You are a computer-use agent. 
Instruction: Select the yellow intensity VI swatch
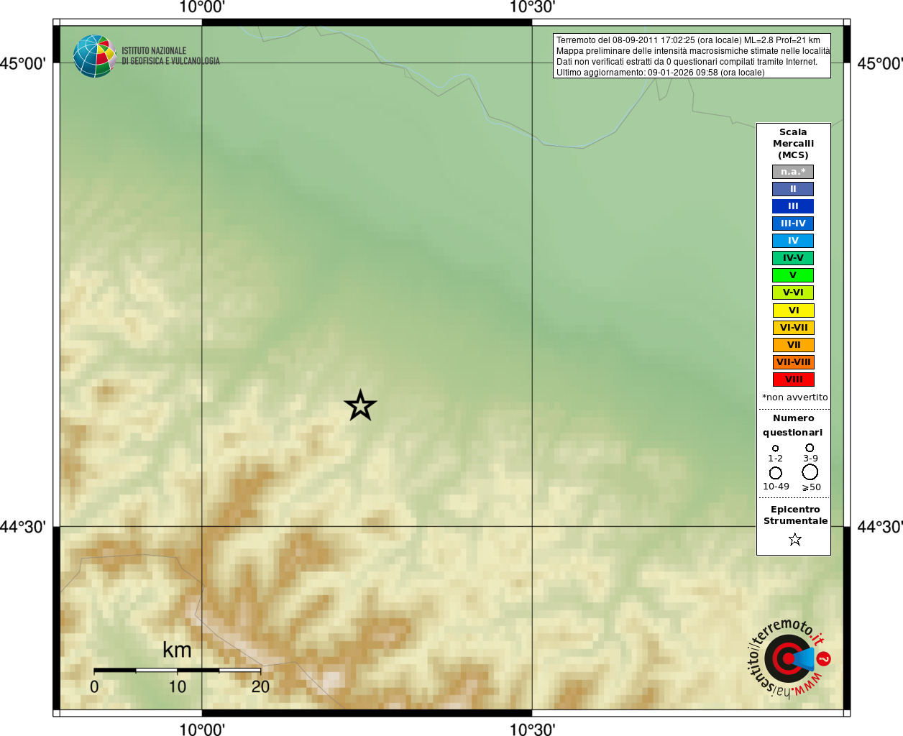point(793,310)
